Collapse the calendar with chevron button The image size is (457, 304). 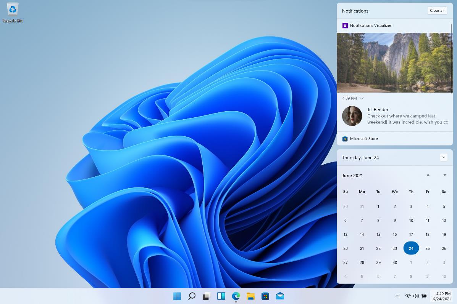click(443, 157)
